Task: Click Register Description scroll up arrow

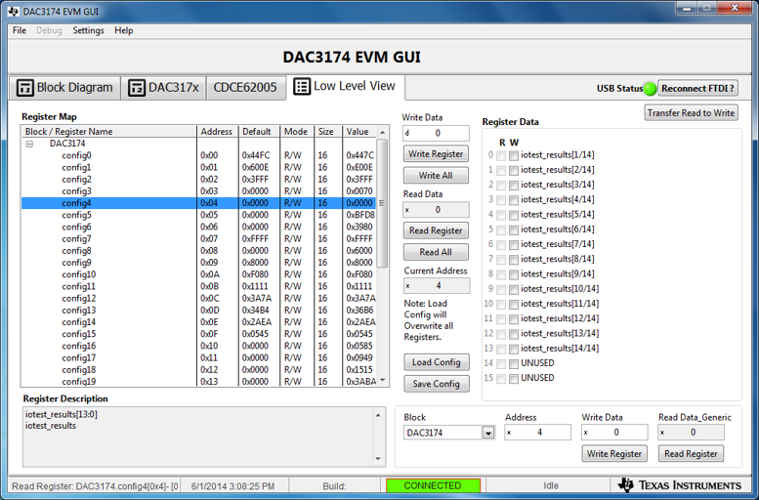Action: [378, 415]
